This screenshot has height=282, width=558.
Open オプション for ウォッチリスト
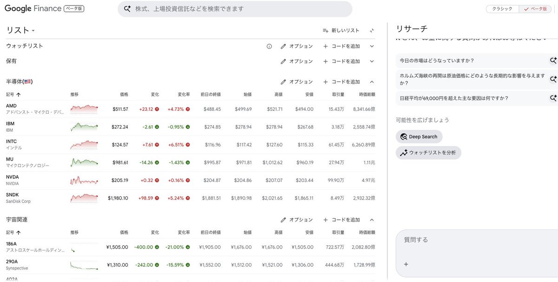coord(297,47)
